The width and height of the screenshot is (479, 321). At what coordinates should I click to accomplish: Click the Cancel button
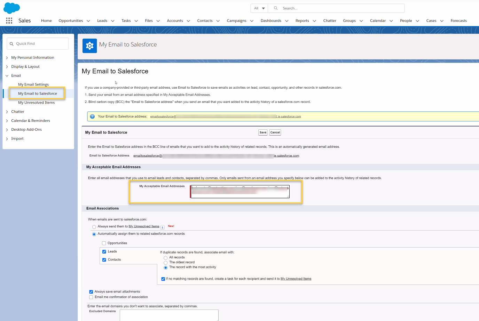[275, 133]
